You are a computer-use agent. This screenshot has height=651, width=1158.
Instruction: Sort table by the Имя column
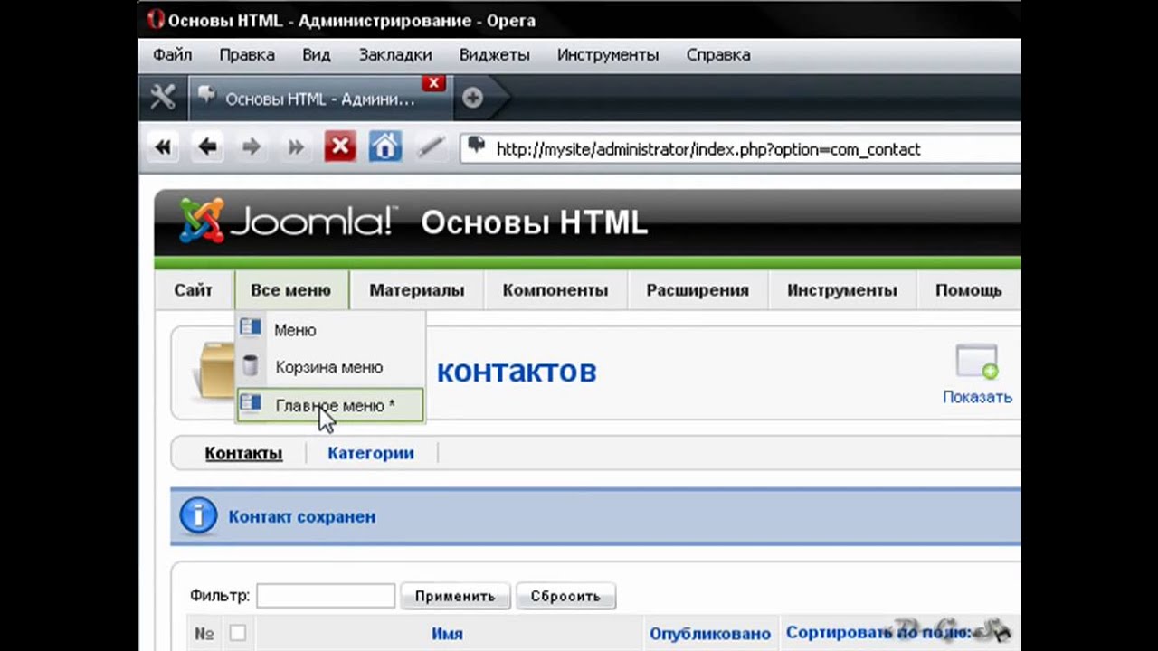447,635
